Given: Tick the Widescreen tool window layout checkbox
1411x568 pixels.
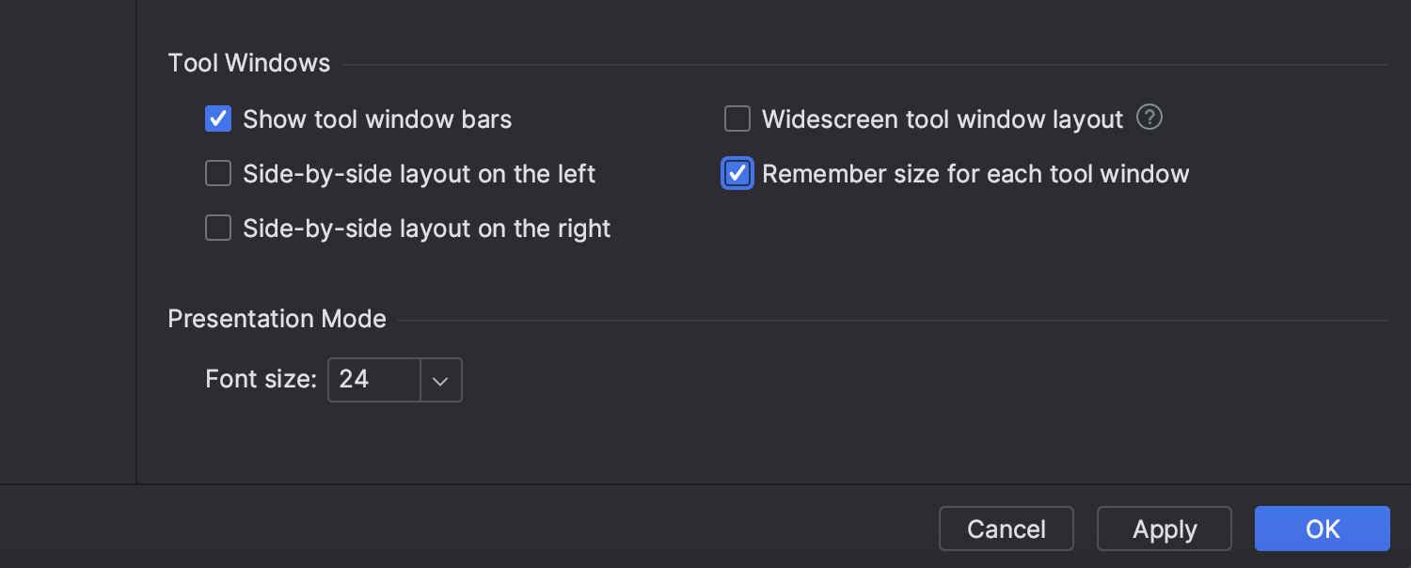Looking at the screenshot, I should [x=737, y=119].
